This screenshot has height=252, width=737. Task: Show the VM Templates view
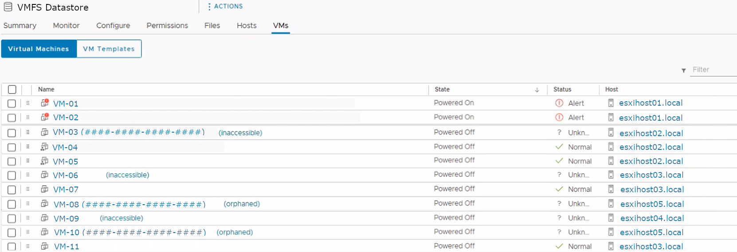(109, 49)
